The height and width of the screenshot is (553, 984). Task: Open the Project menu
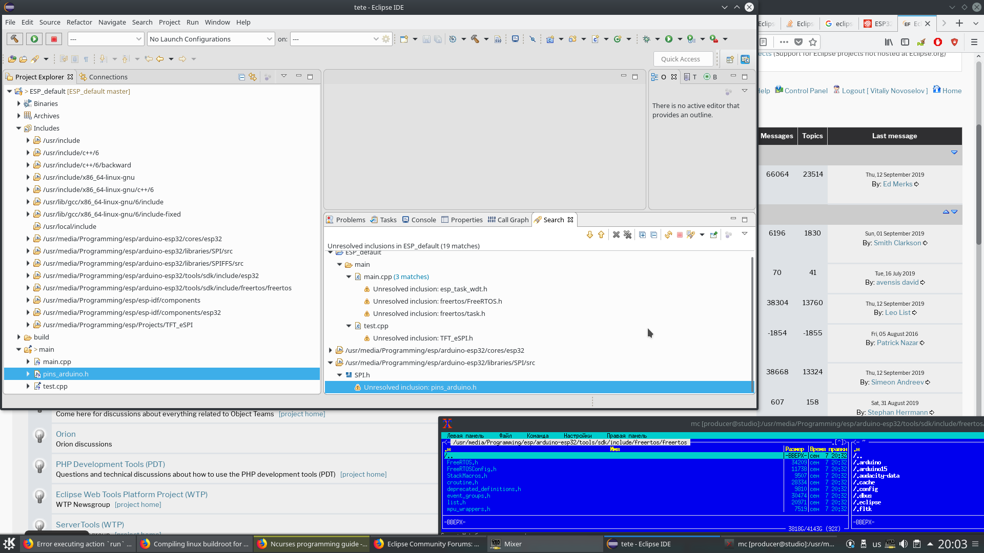[170, 22]
